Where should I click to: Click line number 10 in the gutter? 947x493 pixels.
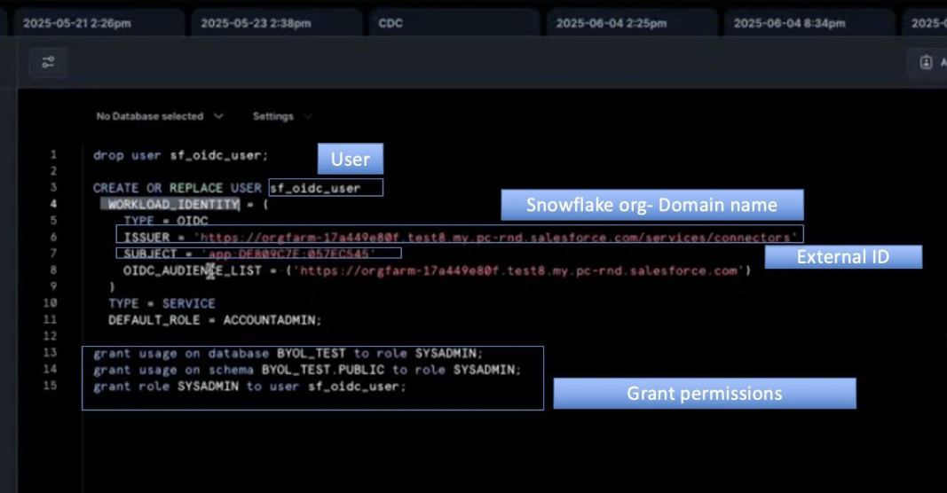point(50,303)
